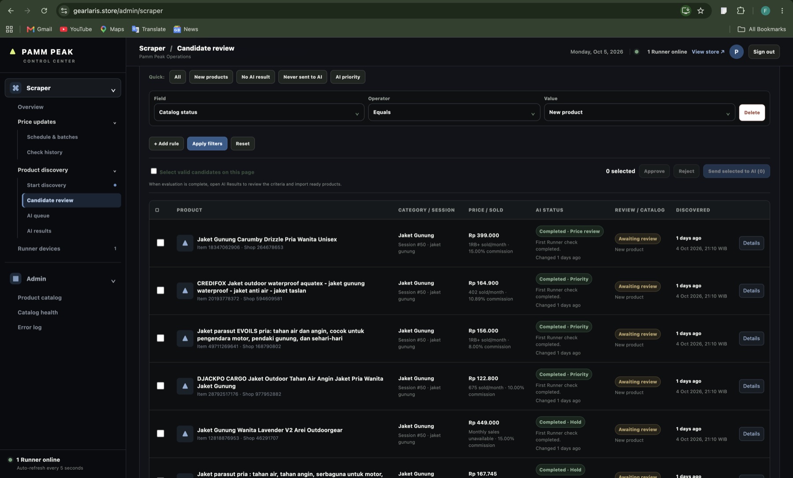The height and width of the screenshot is (478, 793).
Task: Toggle the table header select-all checkbox
Action: [x=157, y=210]
